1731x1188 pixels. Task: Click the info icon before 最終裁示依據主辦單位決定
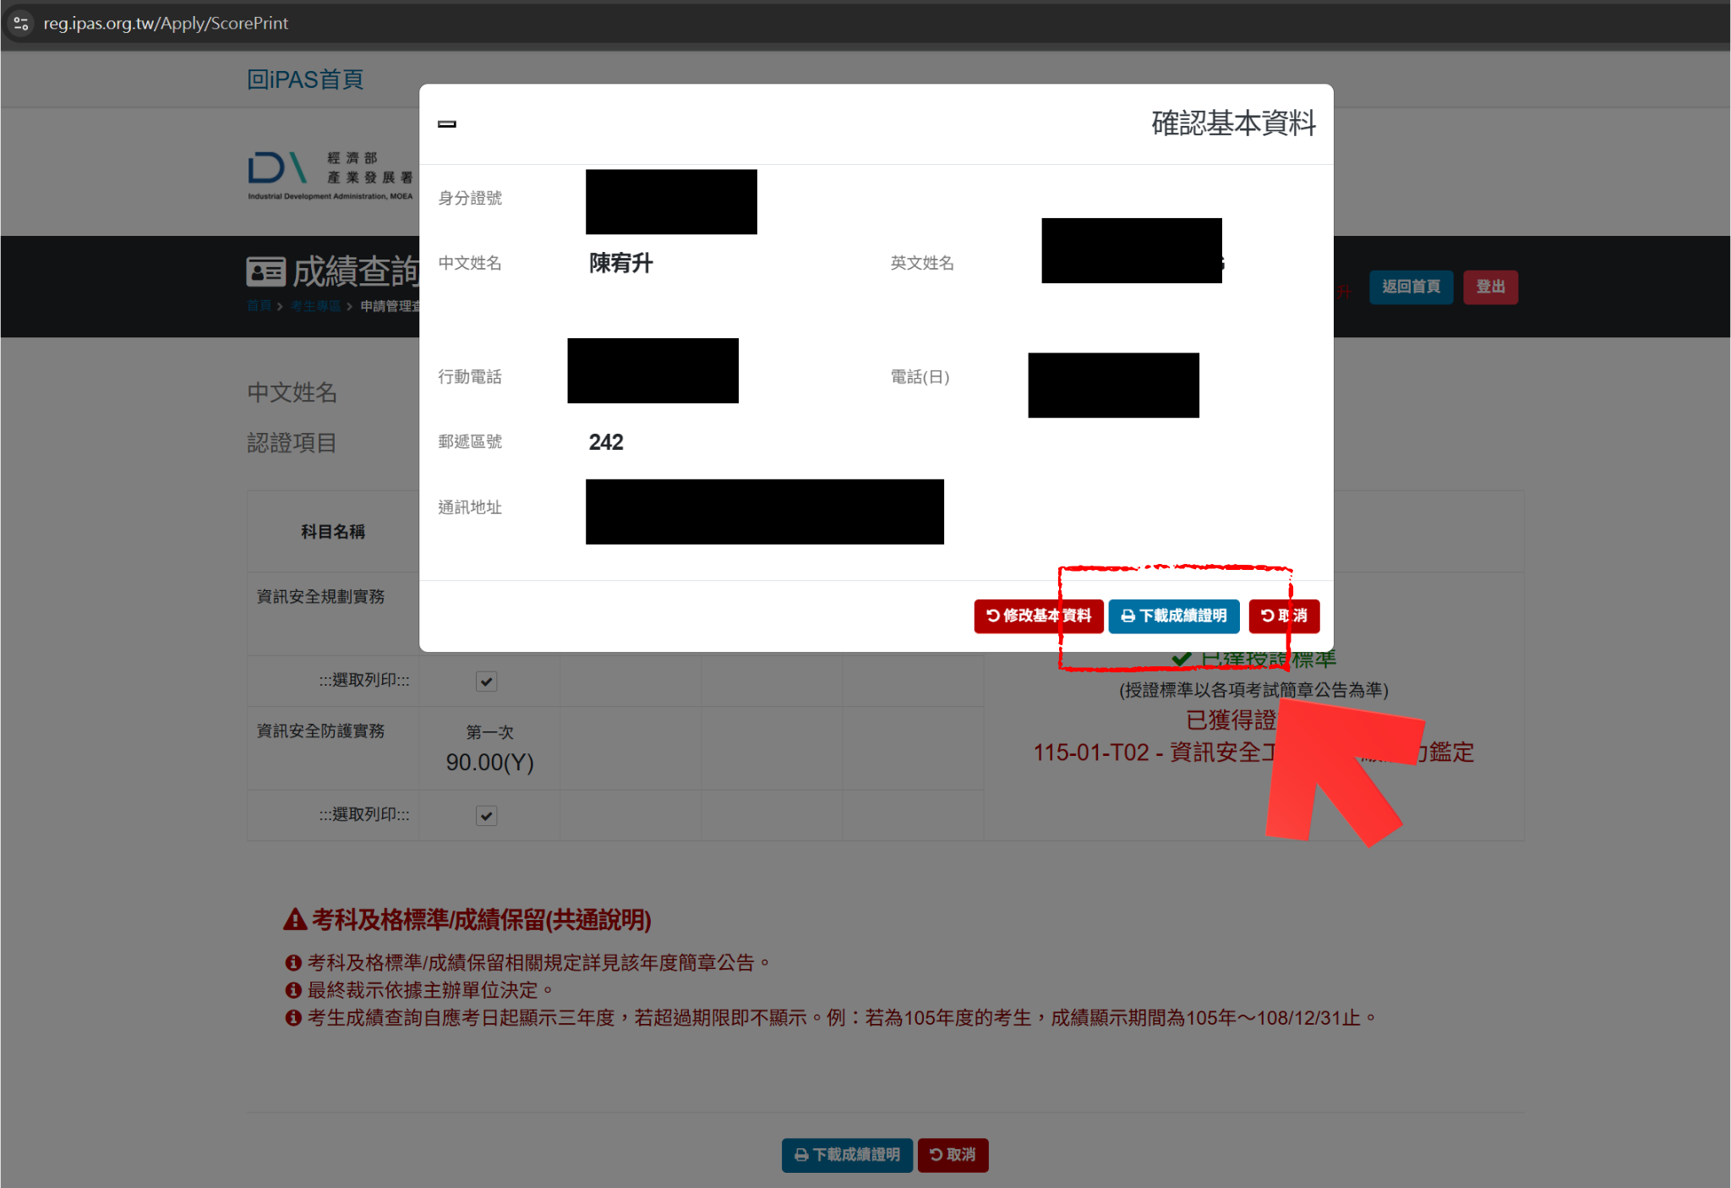point(293,990)
